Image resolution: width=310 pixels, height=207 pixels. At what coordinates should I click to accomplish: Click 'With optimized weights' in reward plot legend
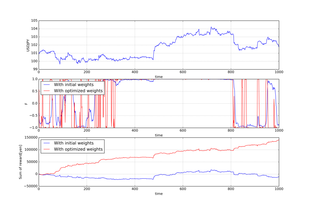click(78, 149)
